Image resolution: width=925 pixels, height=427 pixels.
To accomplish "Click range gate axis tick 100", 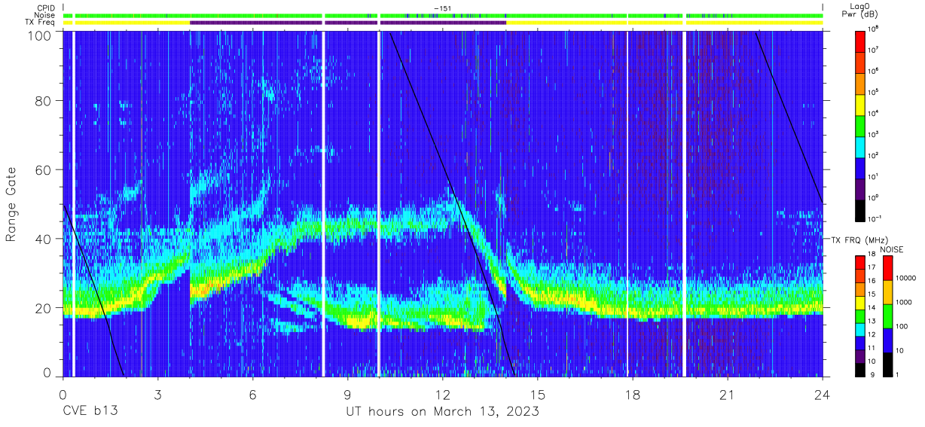I will pos(39,35).
